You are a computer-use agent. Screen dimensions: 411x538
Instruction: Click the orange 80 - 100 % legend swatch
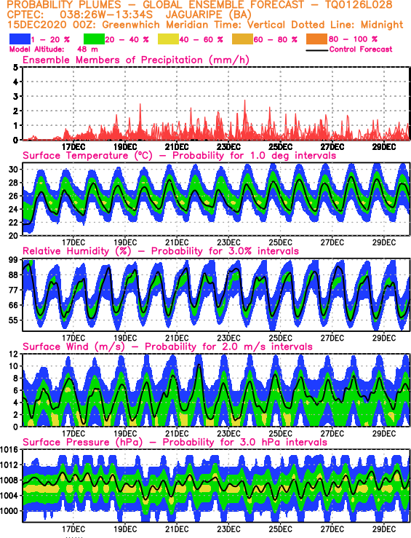(x=317, y=39)
